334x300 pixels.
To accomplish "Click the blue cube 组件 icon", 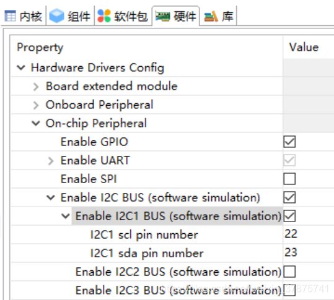I will 56,16.
